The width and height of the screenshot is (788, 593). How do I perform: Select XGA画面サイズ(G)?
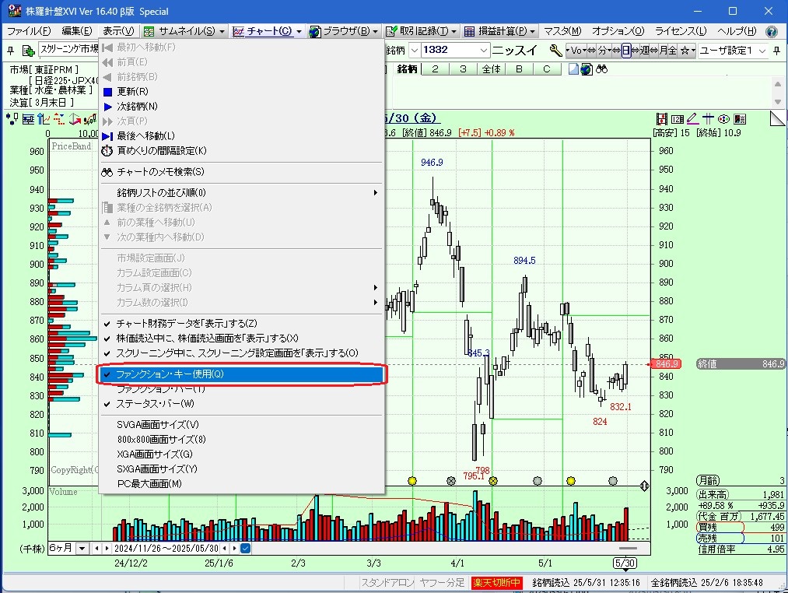coord(241,454)
